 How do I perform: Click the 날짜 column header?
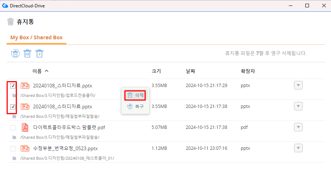tap(190, 71)
